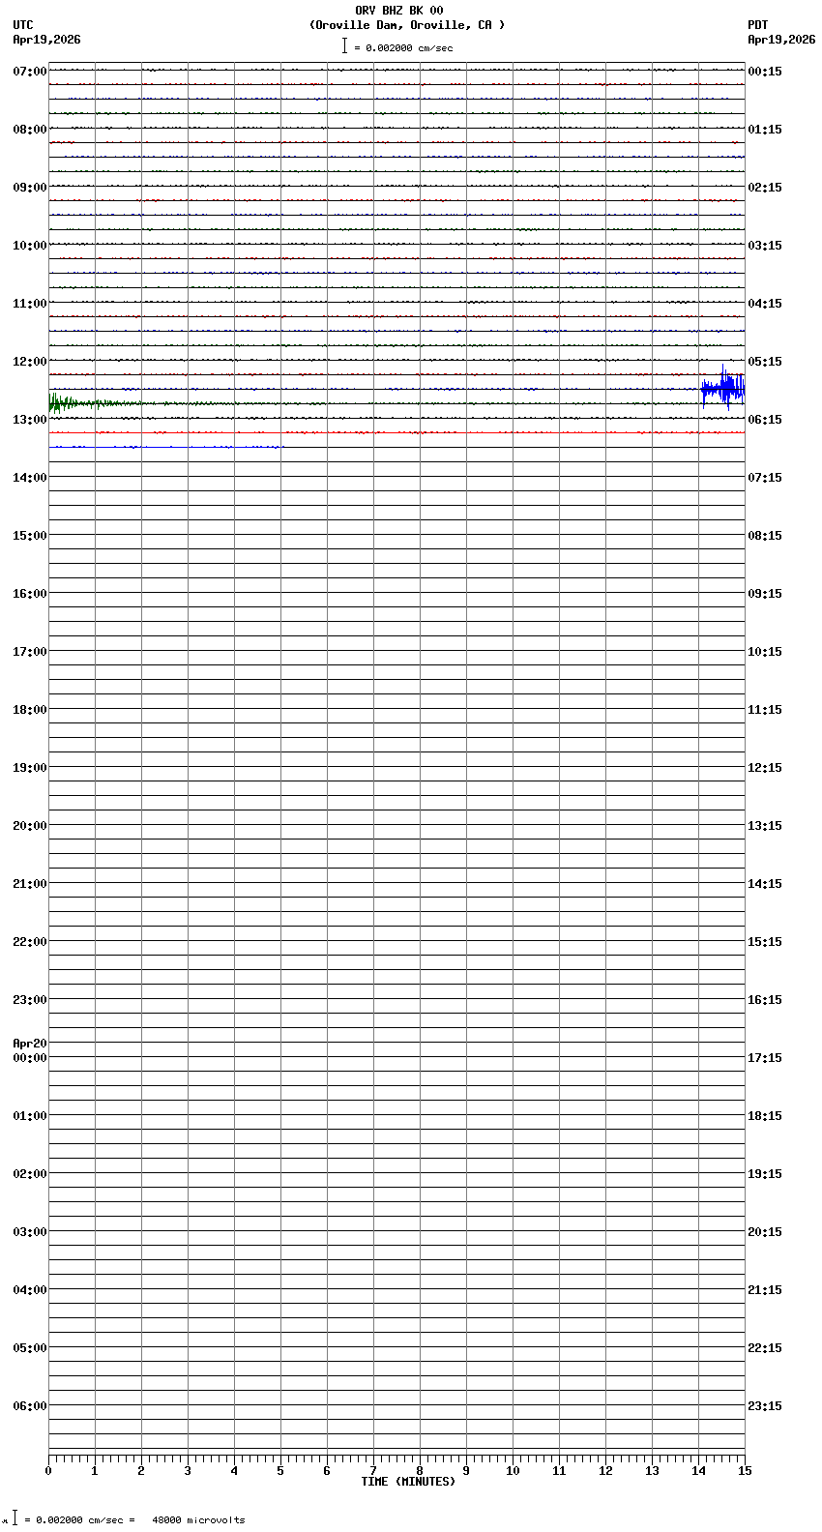
Task: Click the 5 minute axis tick label
Action: coord(280,1471)
